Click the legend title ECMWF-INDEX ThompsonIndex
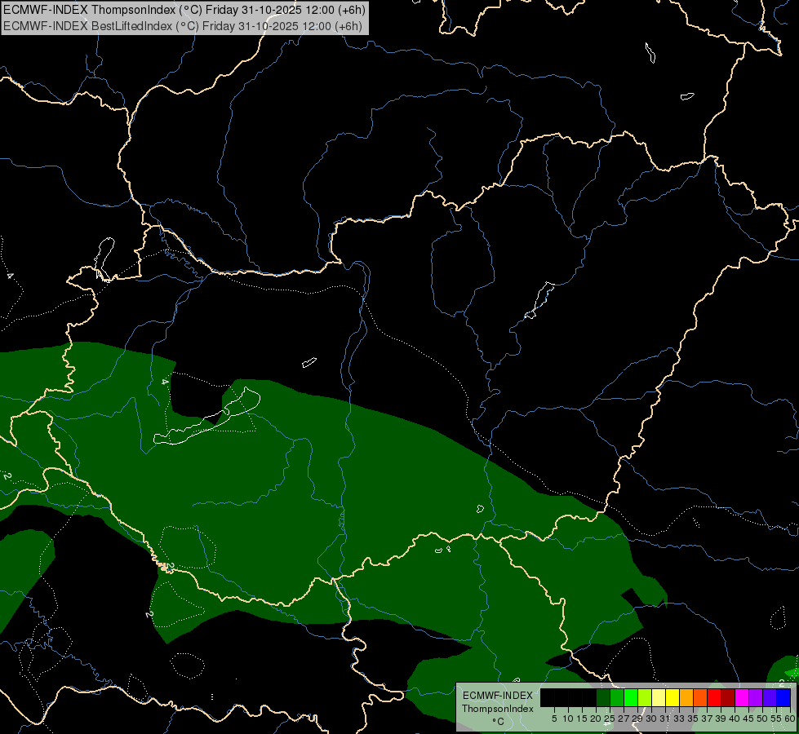The height and width of the screenshot is (734, 799). coord(498,702)
